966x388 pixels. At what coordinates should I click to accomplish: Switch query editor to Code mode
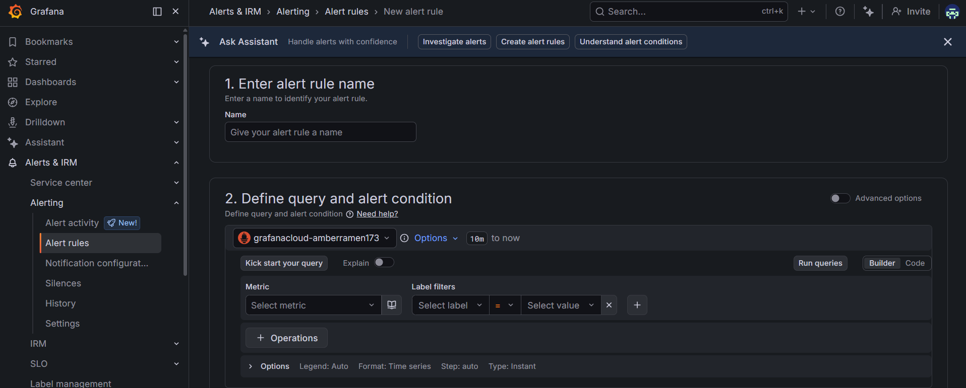[915, 263]
